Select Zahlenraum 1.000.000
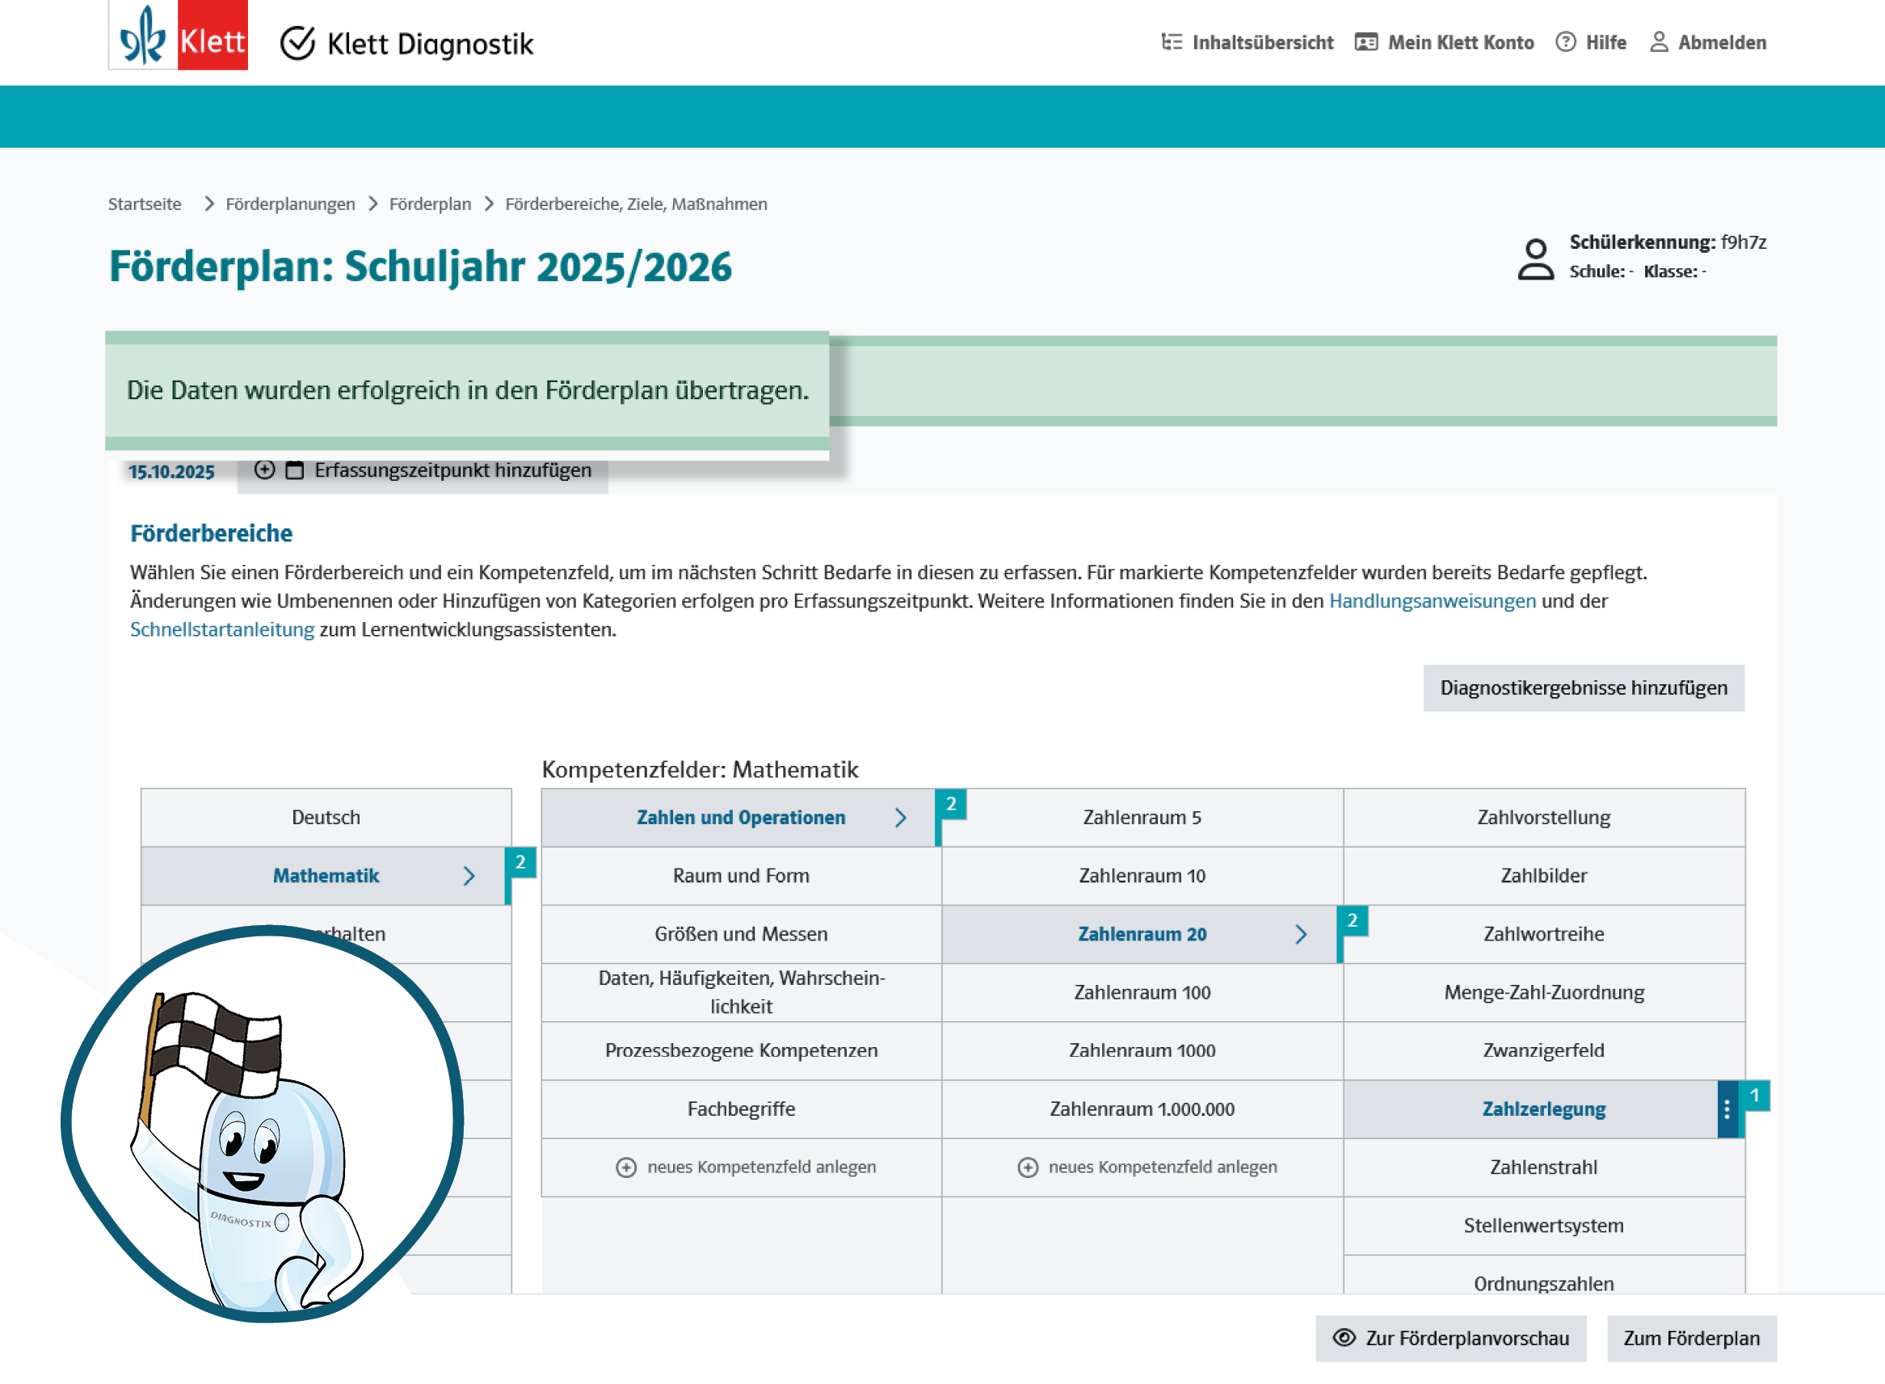Screen dimensions: 1885x1384 coord(1142,1110)
